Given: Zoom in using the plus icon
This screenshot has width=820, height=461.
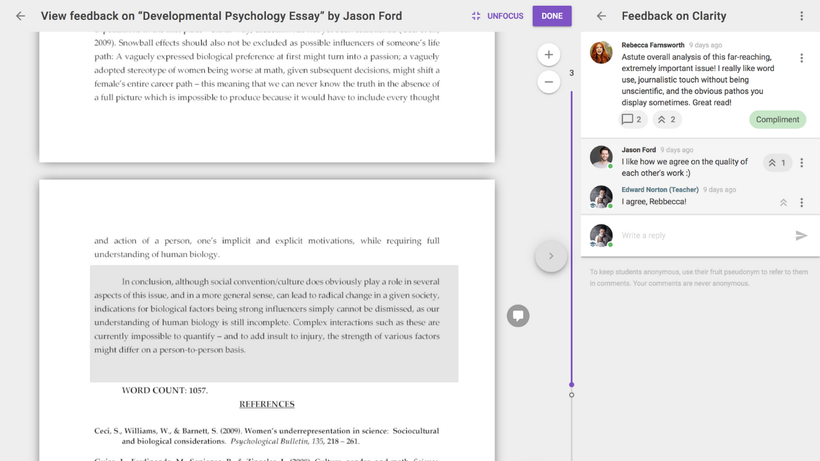Looking at the screenshot, I should coord(548,54).
